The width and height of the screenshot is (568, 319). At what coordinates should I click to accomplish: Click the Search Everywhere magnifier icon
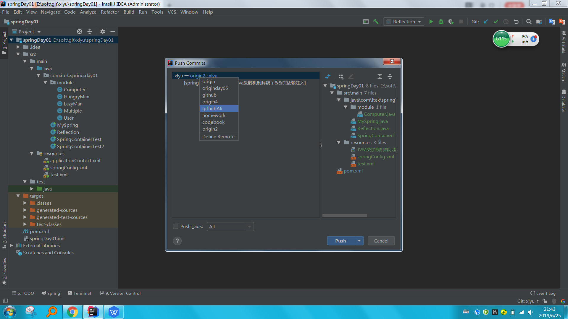pyautogui.click(x=529, y=22)
